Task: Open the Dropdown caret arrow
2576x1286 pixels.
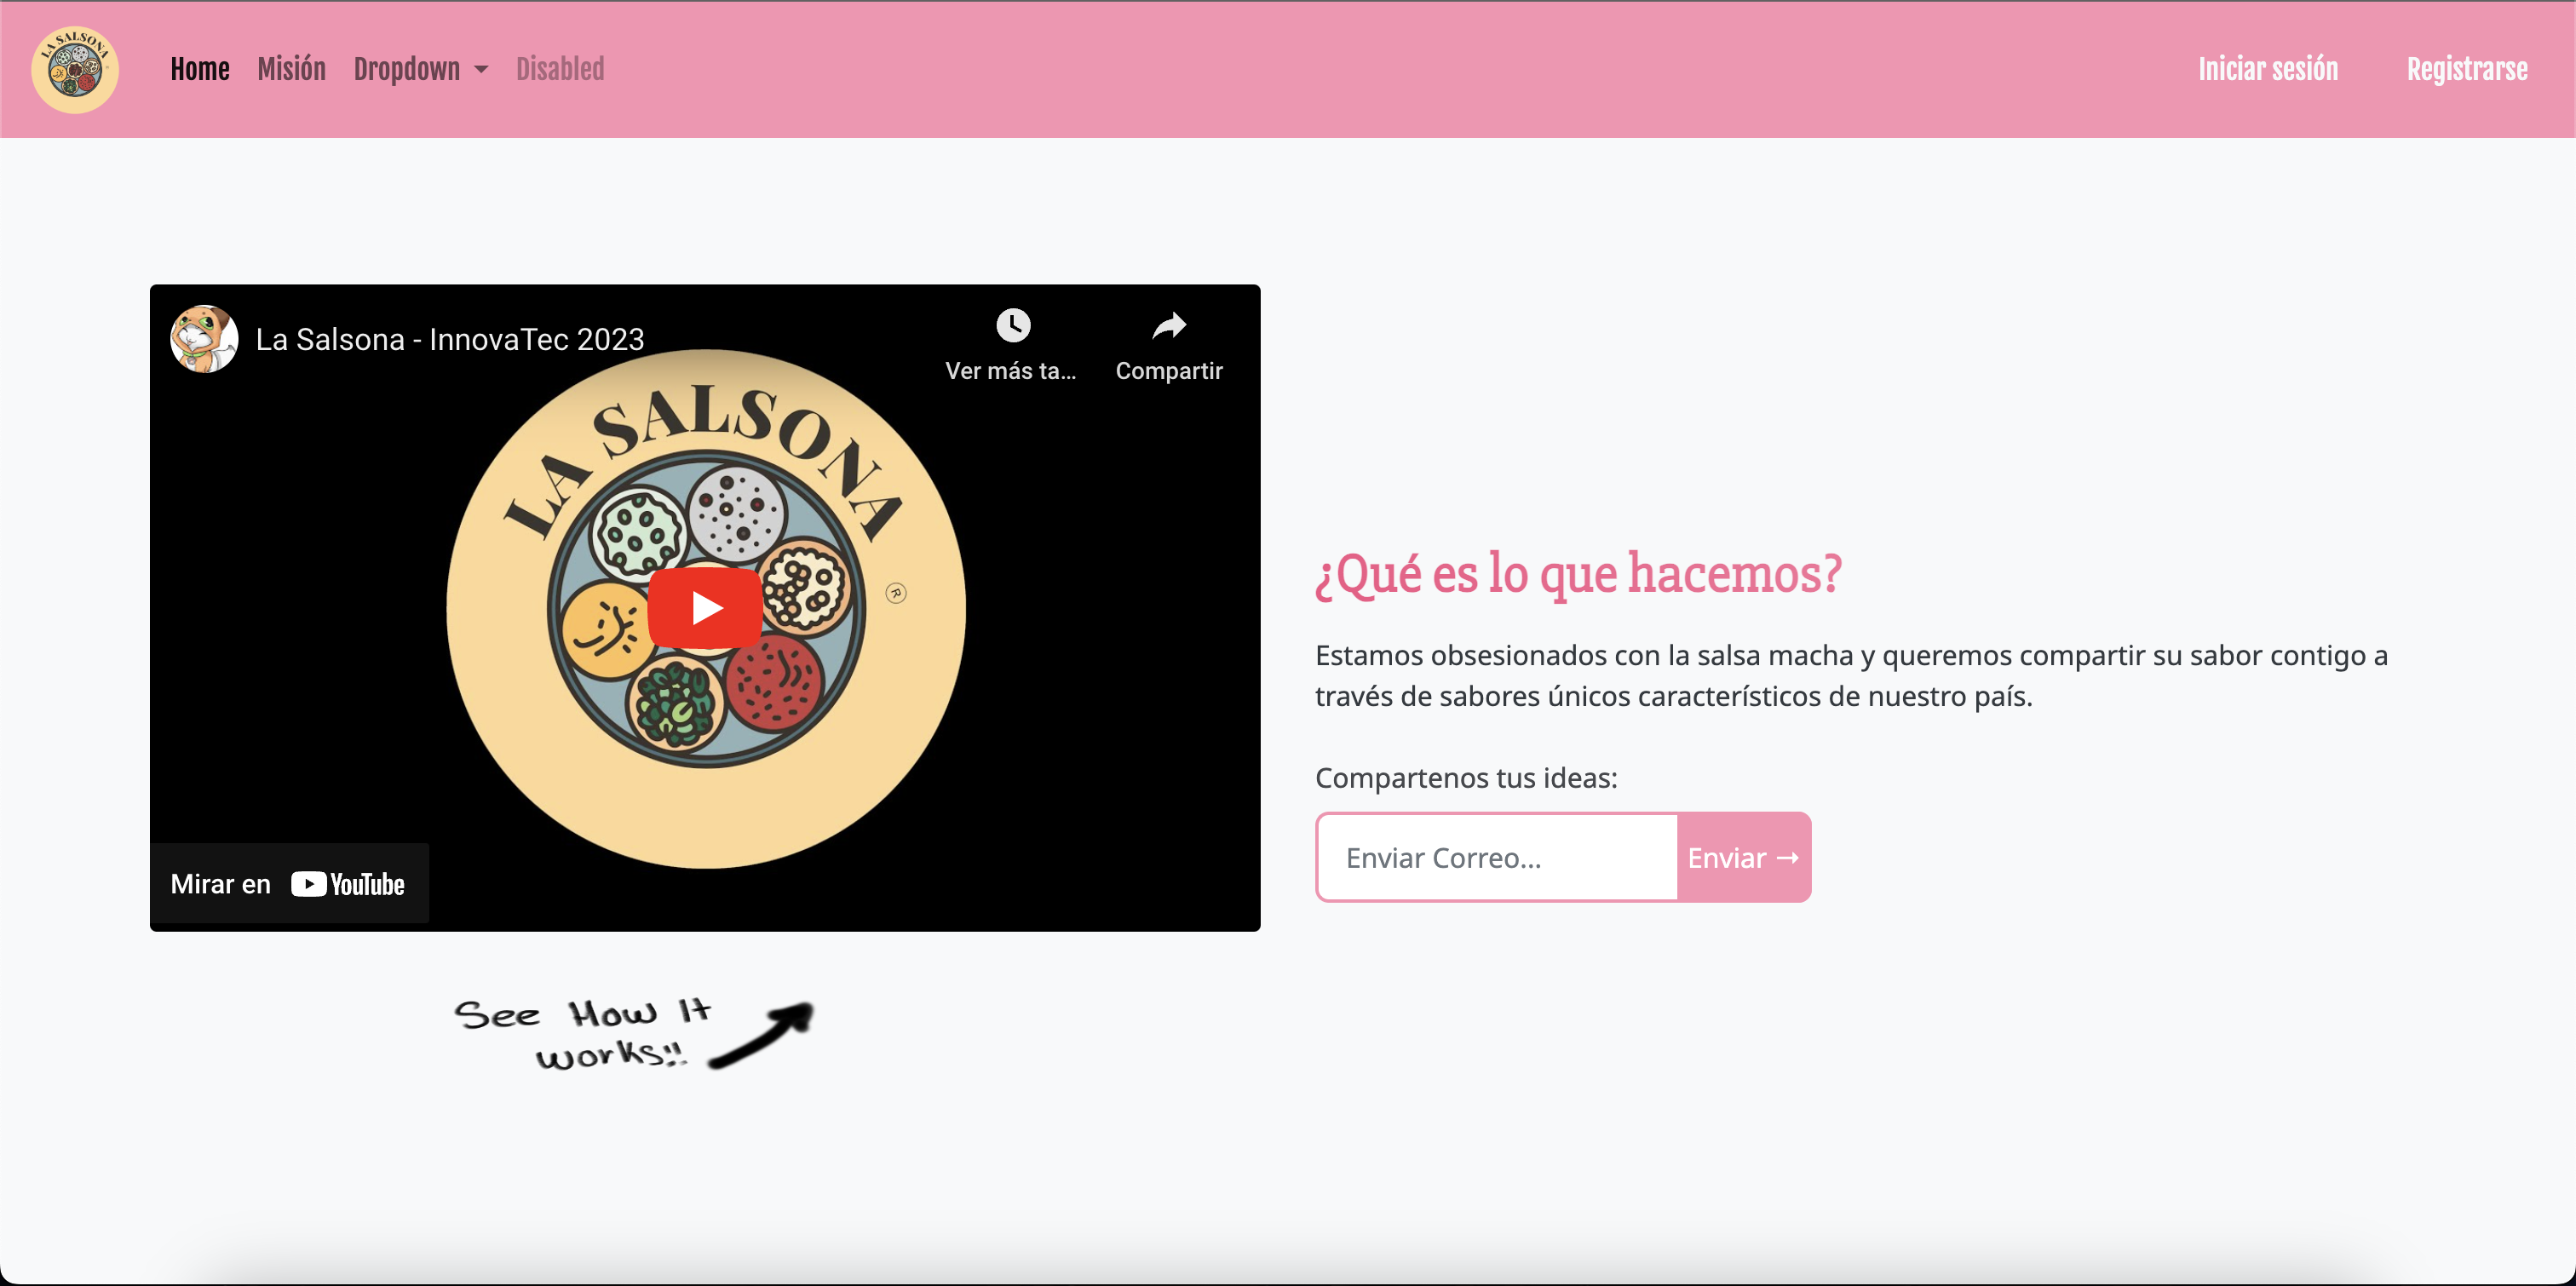Action: 481,70
